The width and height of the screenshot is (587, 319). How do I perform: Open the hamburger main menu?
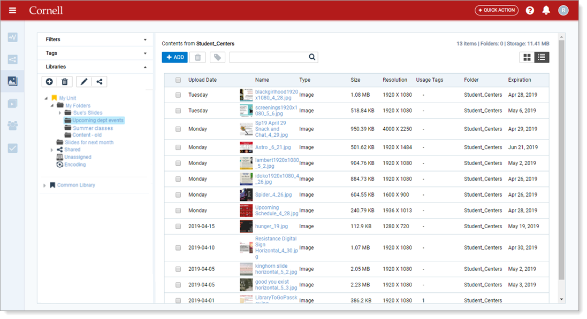point(12,11)
